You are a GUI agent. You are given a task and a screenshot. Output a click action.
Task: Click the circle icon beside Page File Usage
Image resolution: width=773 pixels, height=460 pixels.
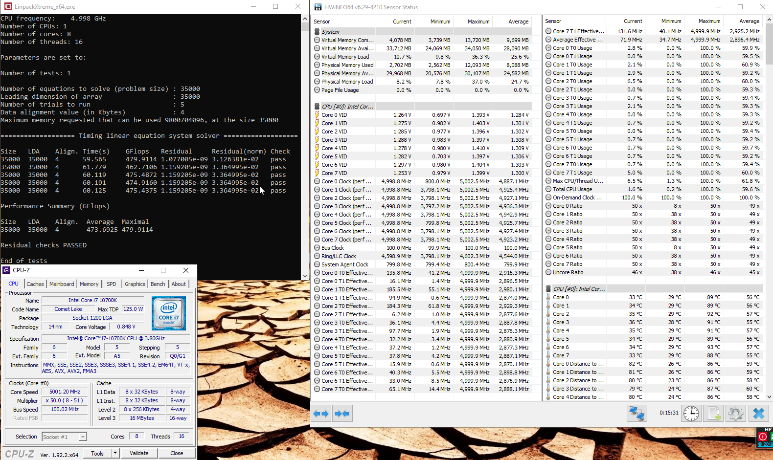coord(317,90)
